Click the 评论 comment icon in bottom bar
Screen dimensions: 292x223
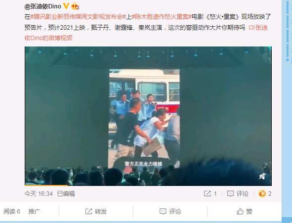163,212
